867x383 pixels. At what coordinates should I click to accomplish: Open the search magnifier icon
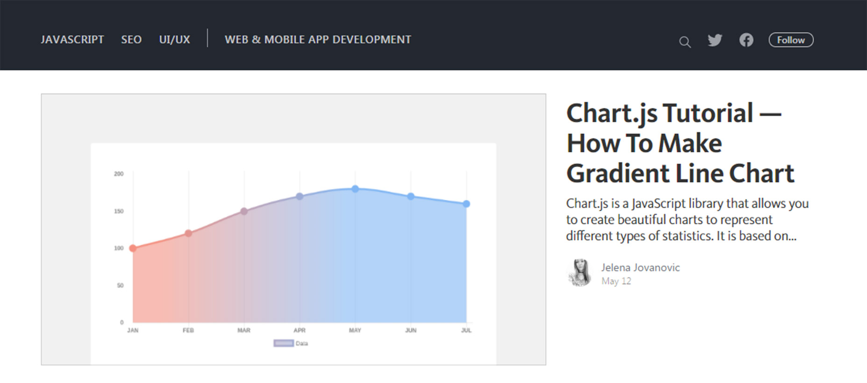click(685, 42)
